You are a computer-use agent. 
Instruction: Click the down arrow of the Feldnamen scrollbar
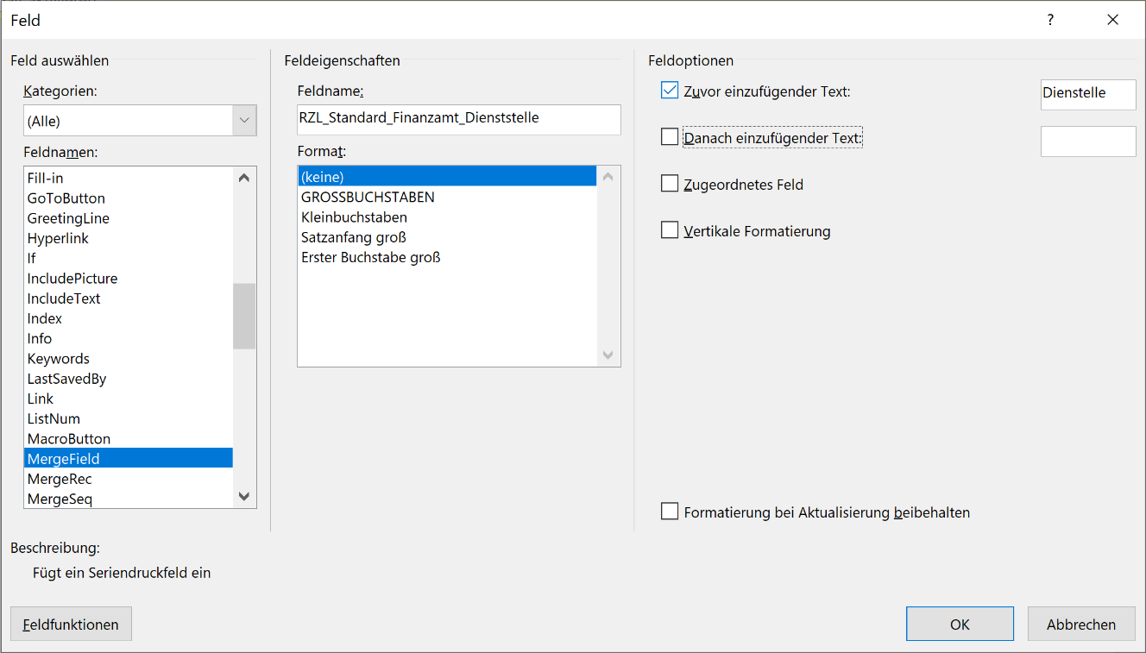coord(244,496)
